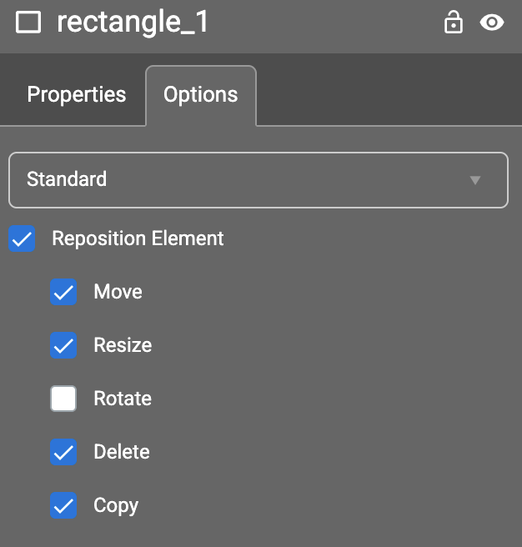Viewport: 522px width, 547px height.
Task: Click the Copy option label
Action: coord(116,506)
